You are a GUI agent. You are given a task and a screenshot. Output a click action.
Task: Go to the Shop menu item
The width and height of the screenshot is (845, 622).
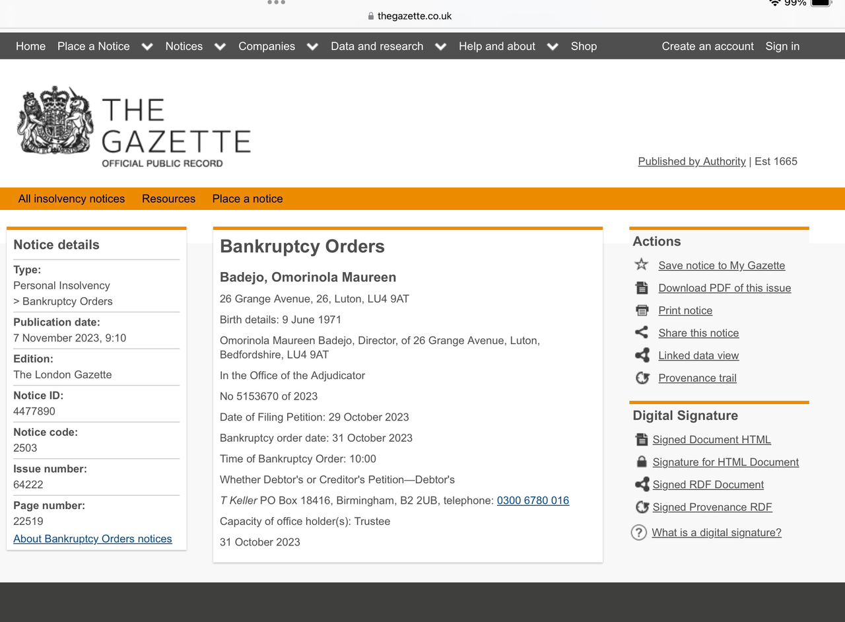pyautogui.click(x=584, y=46)
